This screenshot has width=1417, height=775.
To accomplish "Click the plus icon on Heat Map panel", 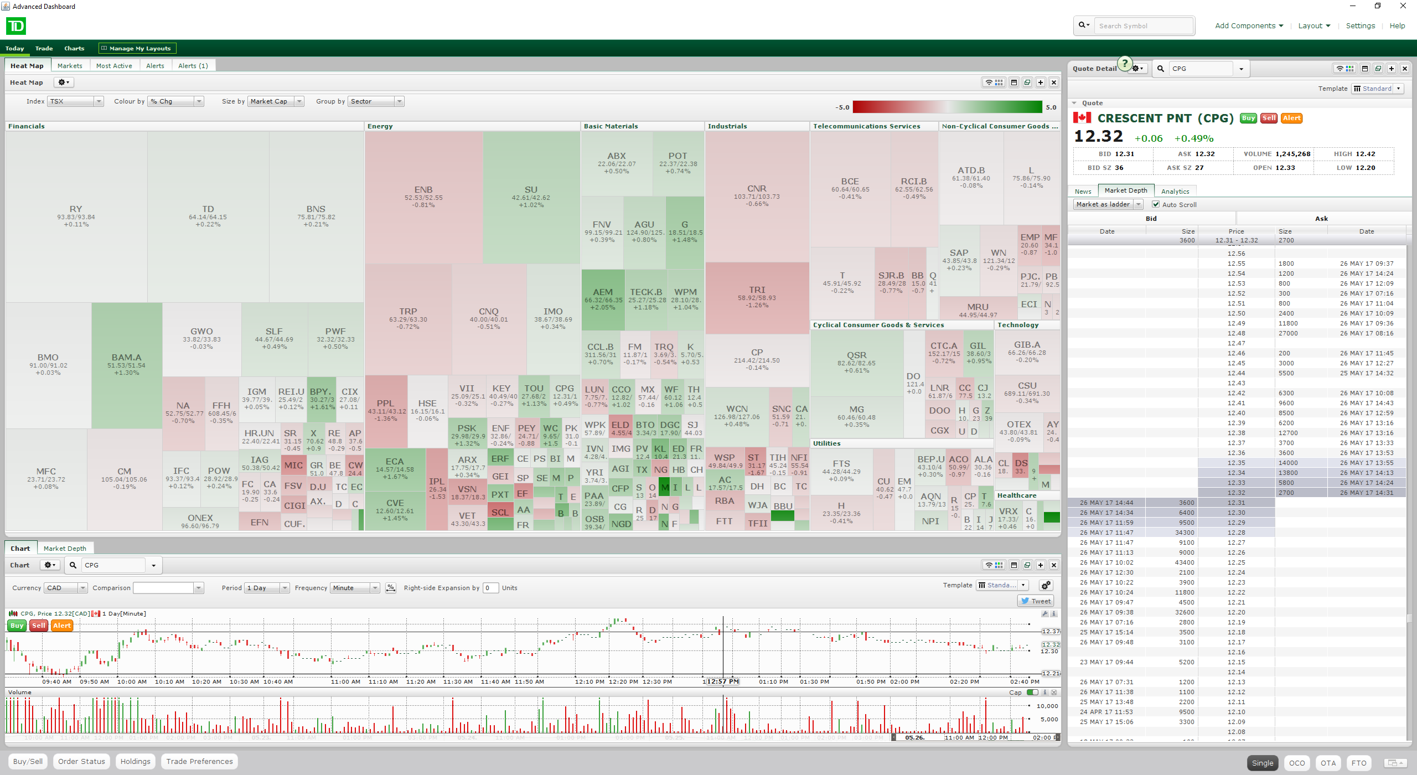I will point(1041,82).
